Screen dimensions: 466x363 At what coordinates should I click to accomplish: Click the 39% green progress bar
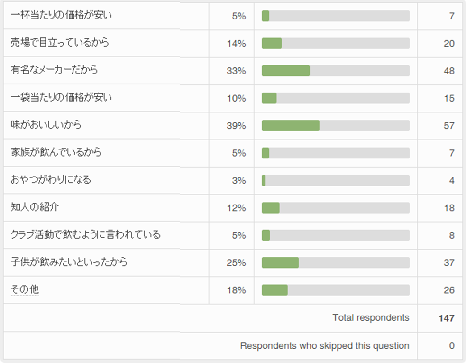click(291, 125)
